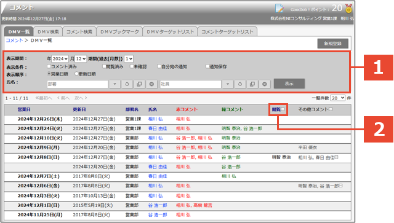Go to 前へ previous page link
This screenshot has height=223, width=394.
point(63,98)
